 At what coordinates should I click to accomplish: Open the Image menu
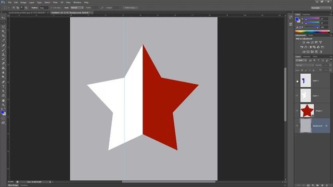tap(23, 2)
